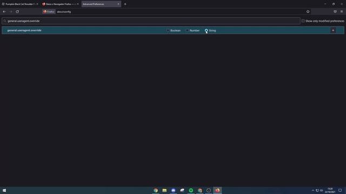The height and width of the screenshot is (194, 346).
Task: Open Chrome from the taskbar
Action: click(x=156, y=190)
